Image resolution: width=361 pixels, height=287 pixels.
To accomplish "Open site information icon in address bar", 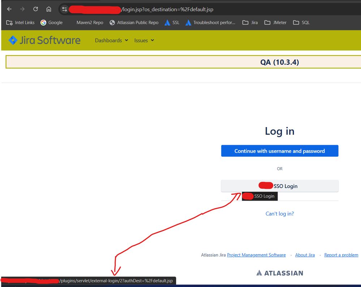I will pyautogui.click(x=64, y=9).
